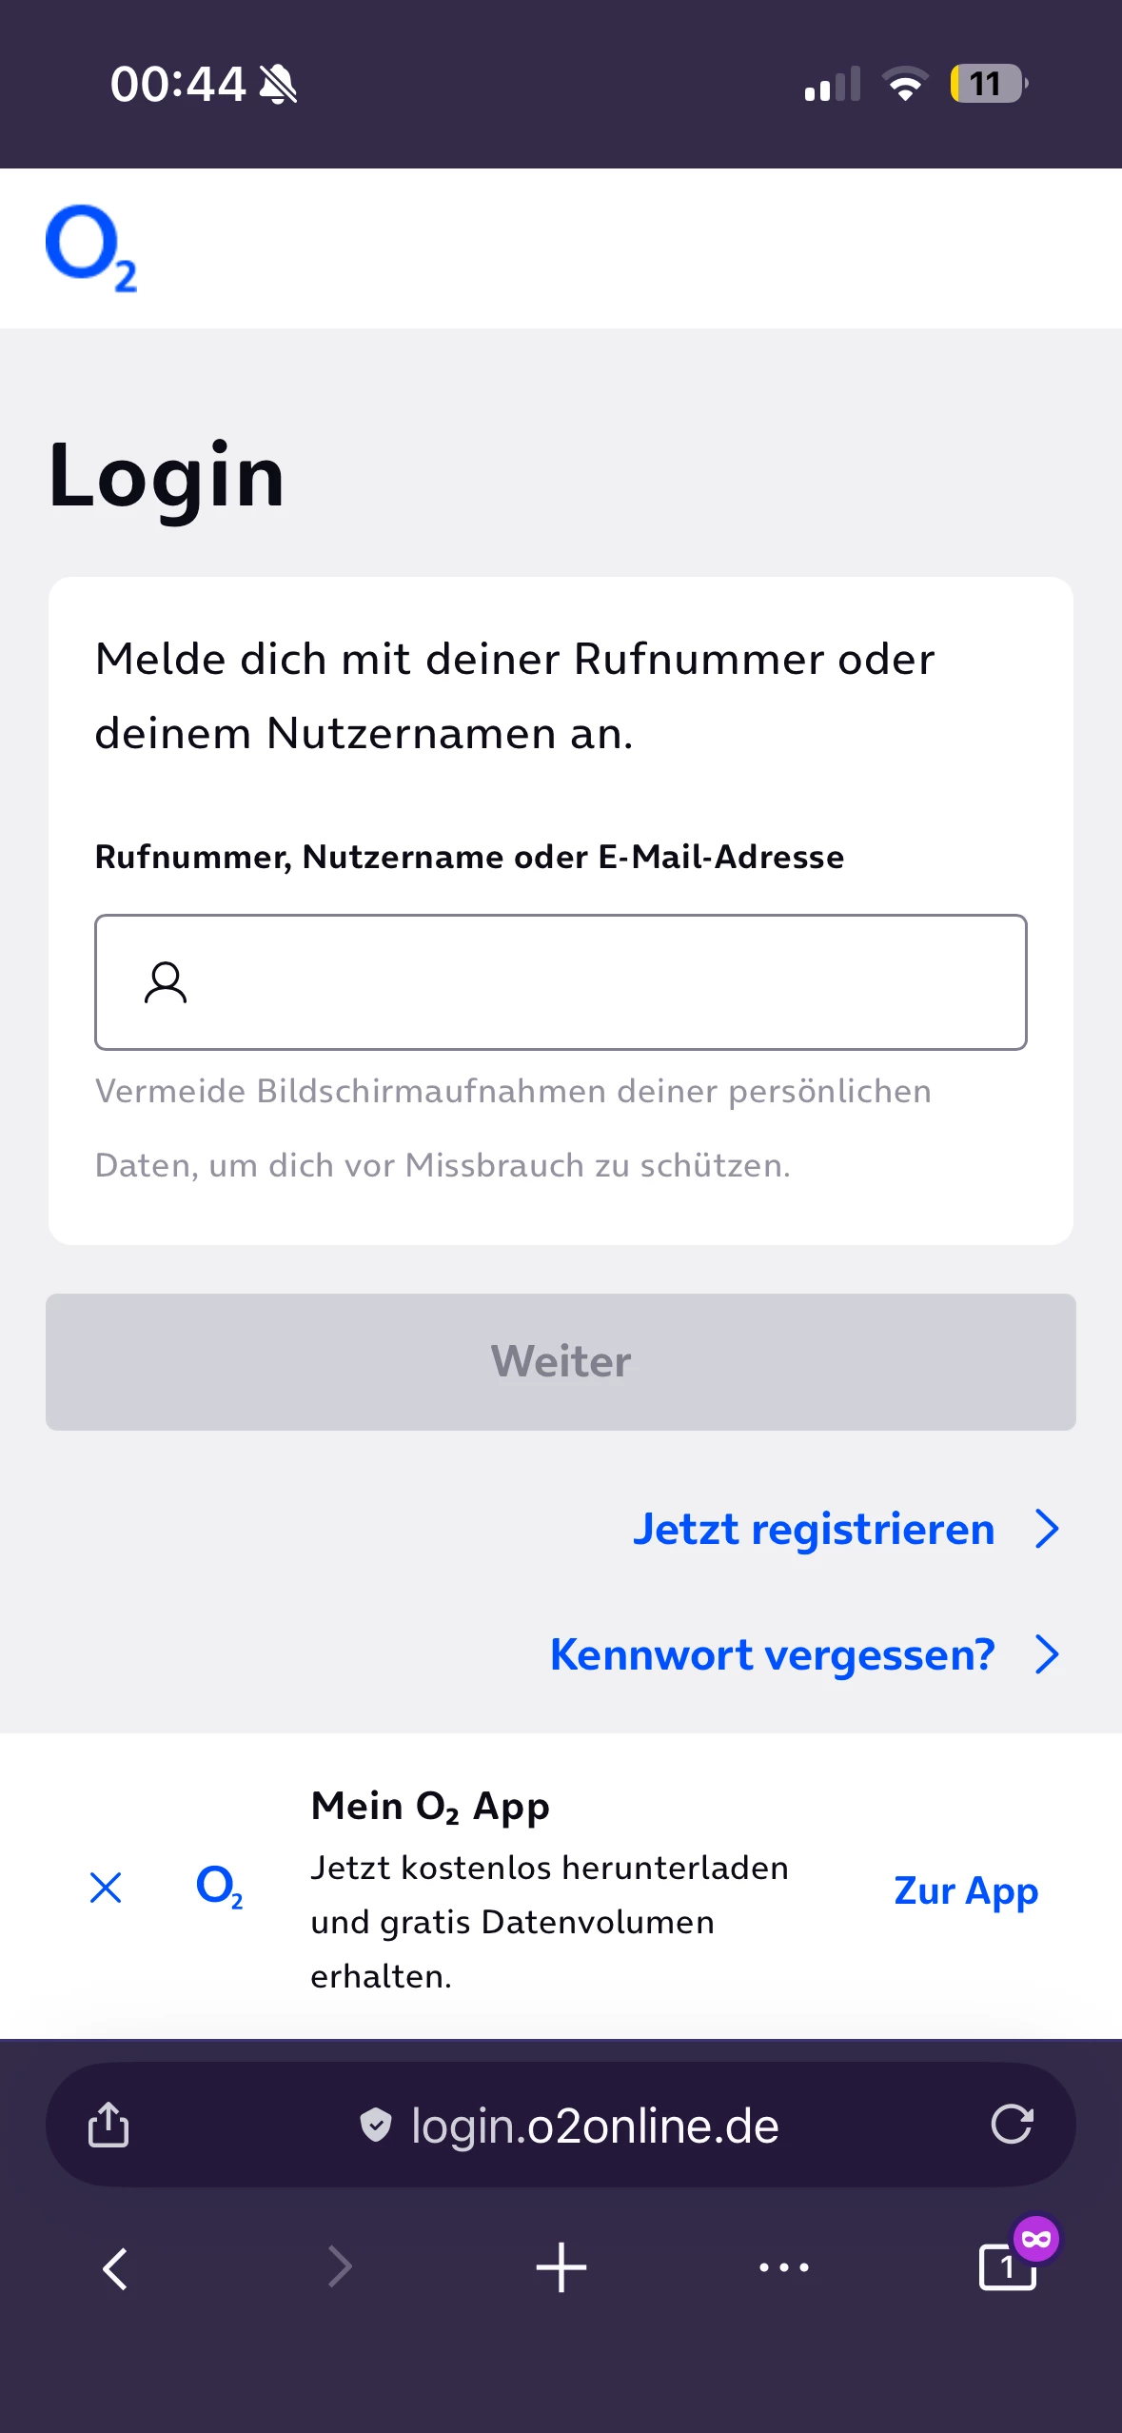Tap the O2 app icon in the banner
Screen dimensions: 1122x2433
coord(219,1886)
